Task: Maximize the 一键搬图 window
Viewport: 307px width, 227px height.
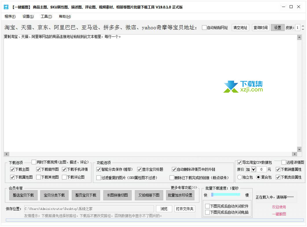Action: (x=291, y=7)
